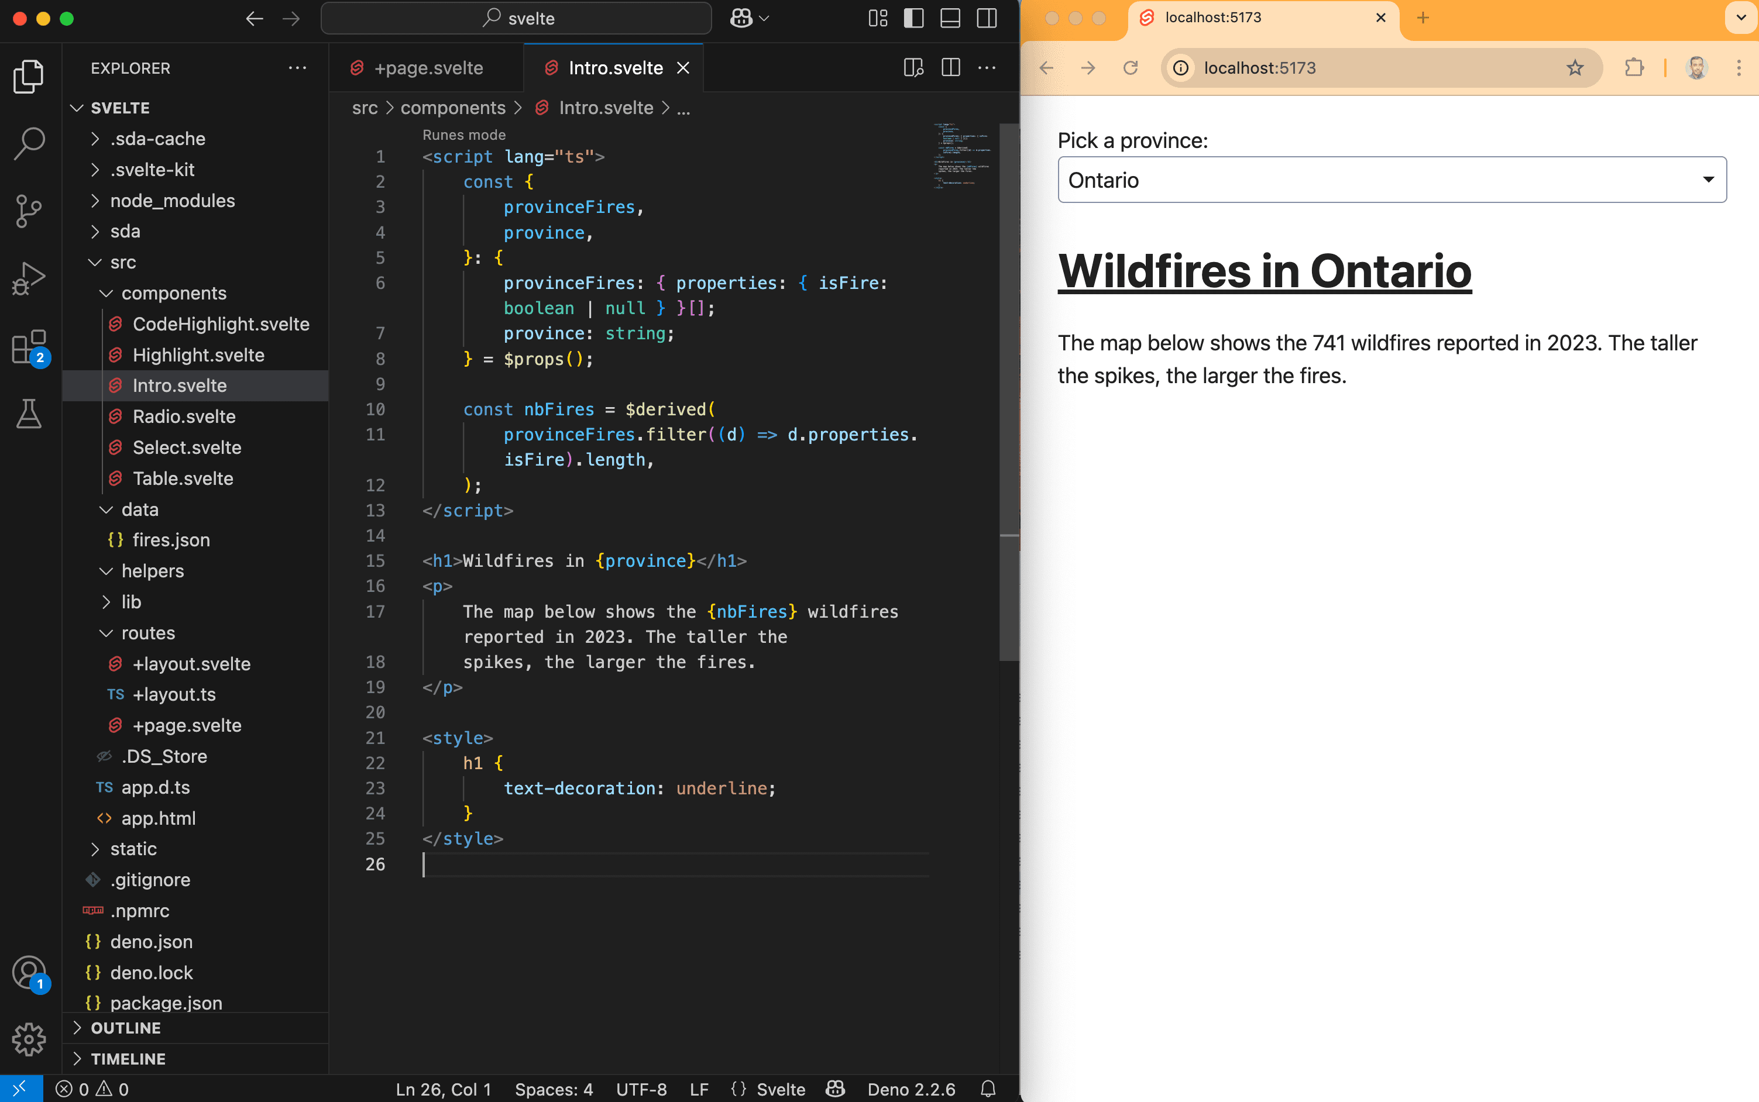1759x1102 pixels.
Task: Switch to the +page.svelte tab
Action: pyautogui.click(x=427, y=68)
